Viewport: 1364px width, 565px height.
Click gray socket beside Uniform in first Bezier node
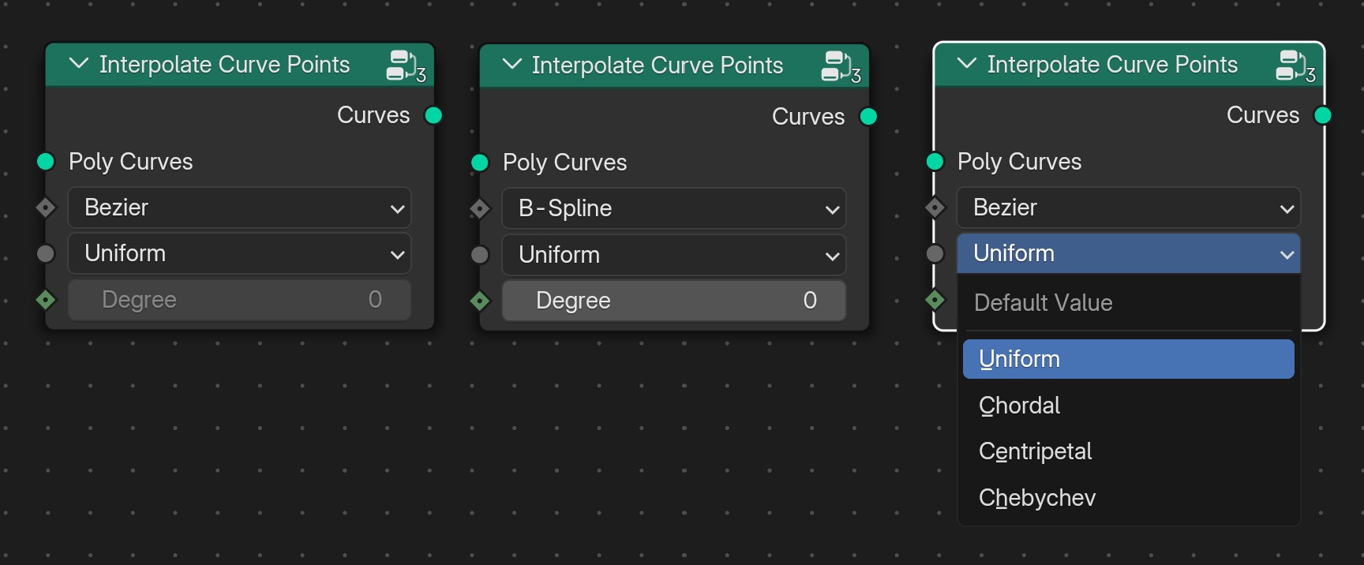coord(46,253)
